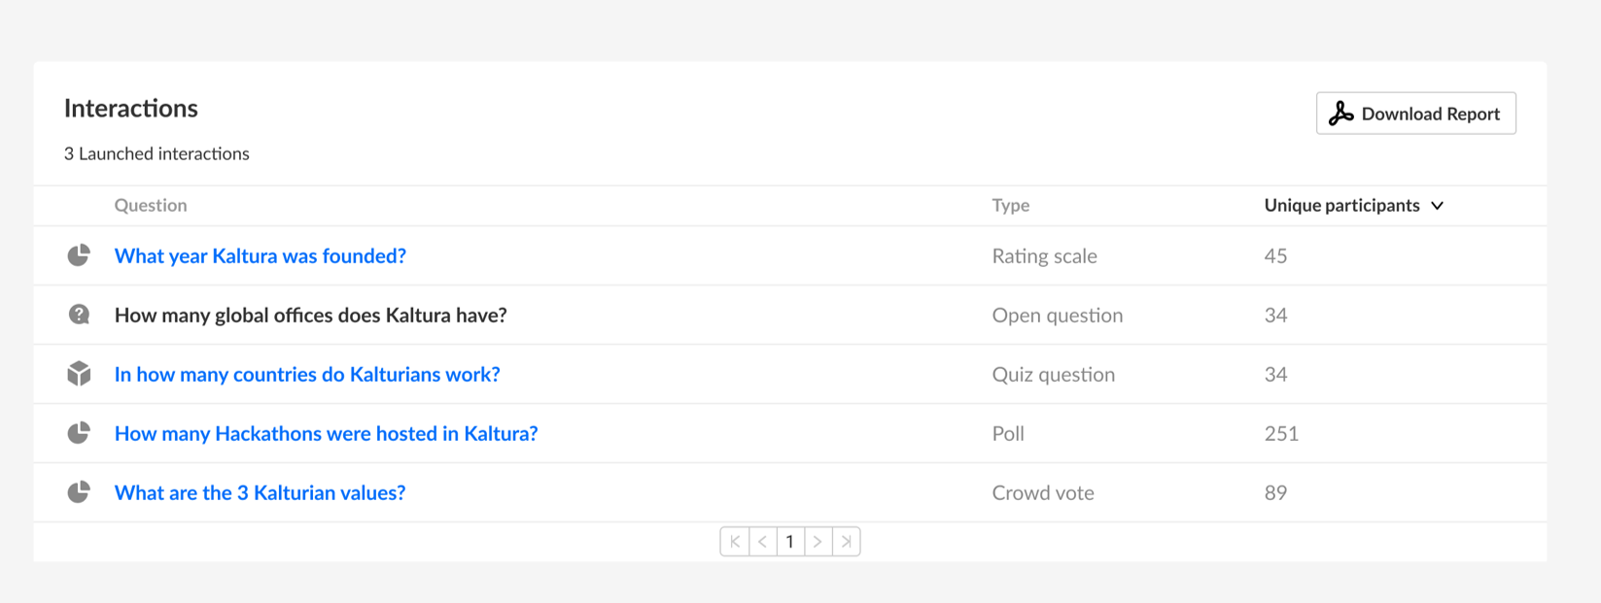Open 'What year Kaltura was founded?' link
1601x603 pixels.
(x=261, y=255)
